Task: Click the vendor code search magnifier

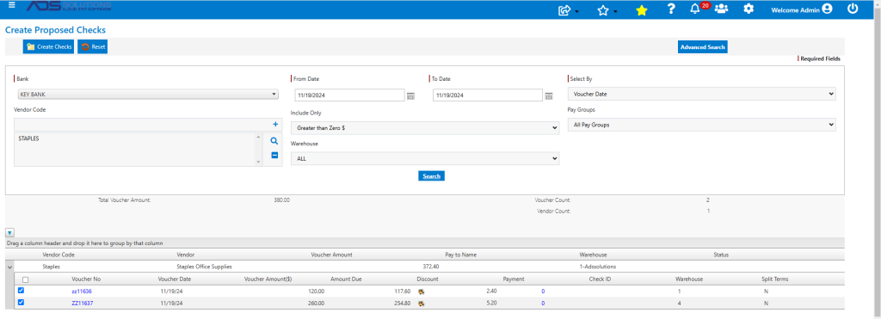Action: point(274,142)
